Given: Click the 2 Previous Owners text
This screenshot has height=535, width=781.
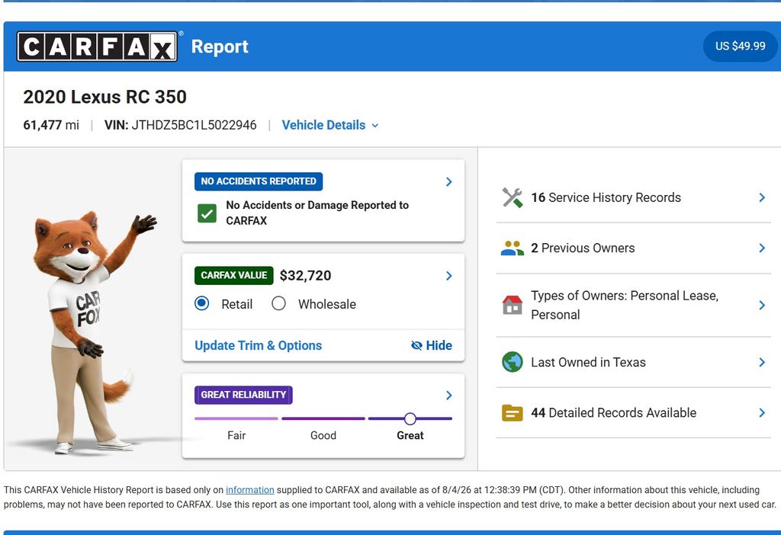Looking at the screenshot, I should [583, 248].
